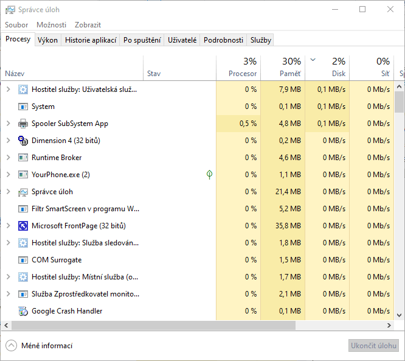Collapse details with Méně informací

pos(40,346)
